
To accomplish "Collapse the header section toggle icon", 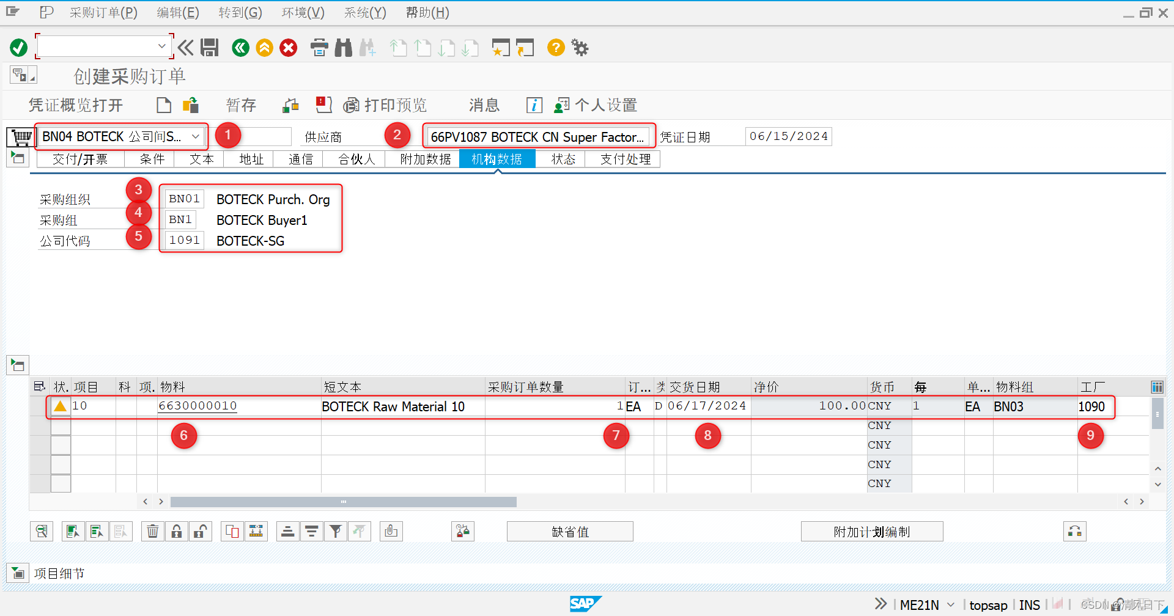I will [18, 158].
